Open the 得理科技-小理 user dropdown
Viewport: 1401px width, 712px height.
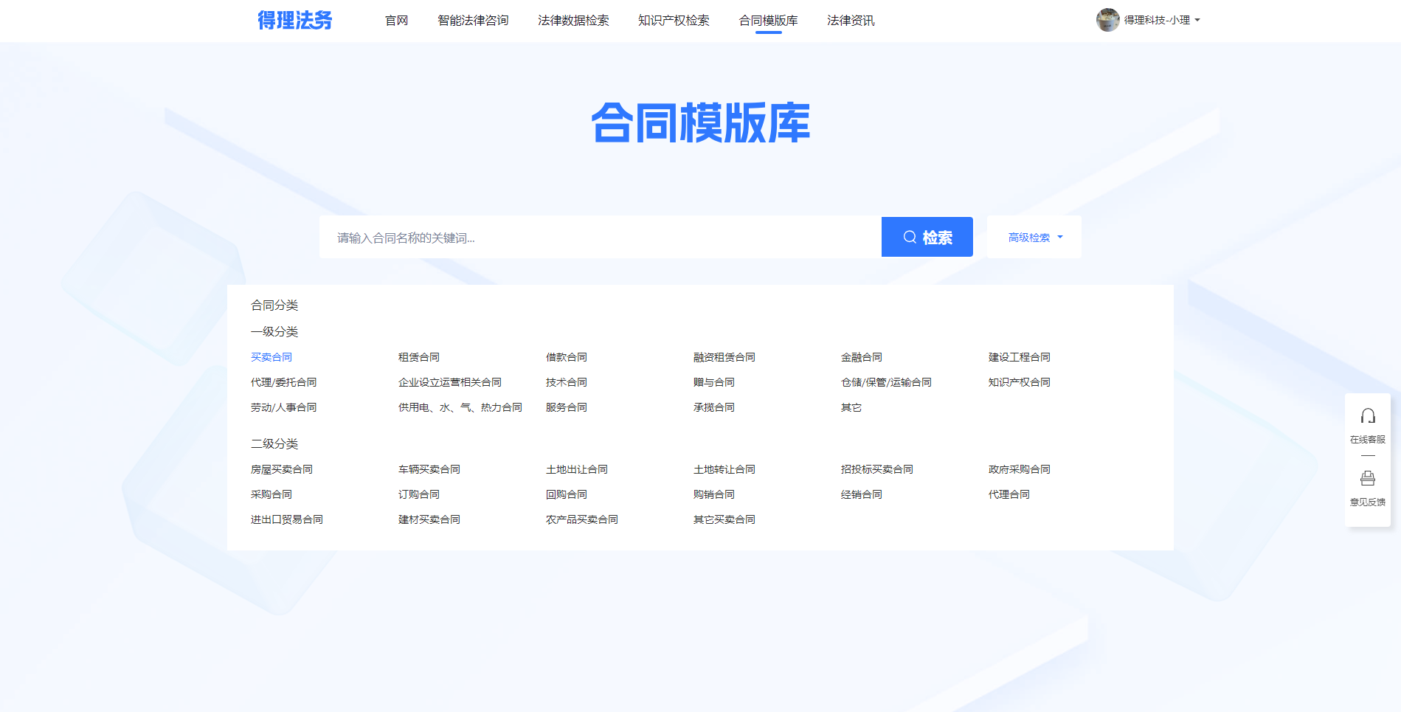(1162, 20)
